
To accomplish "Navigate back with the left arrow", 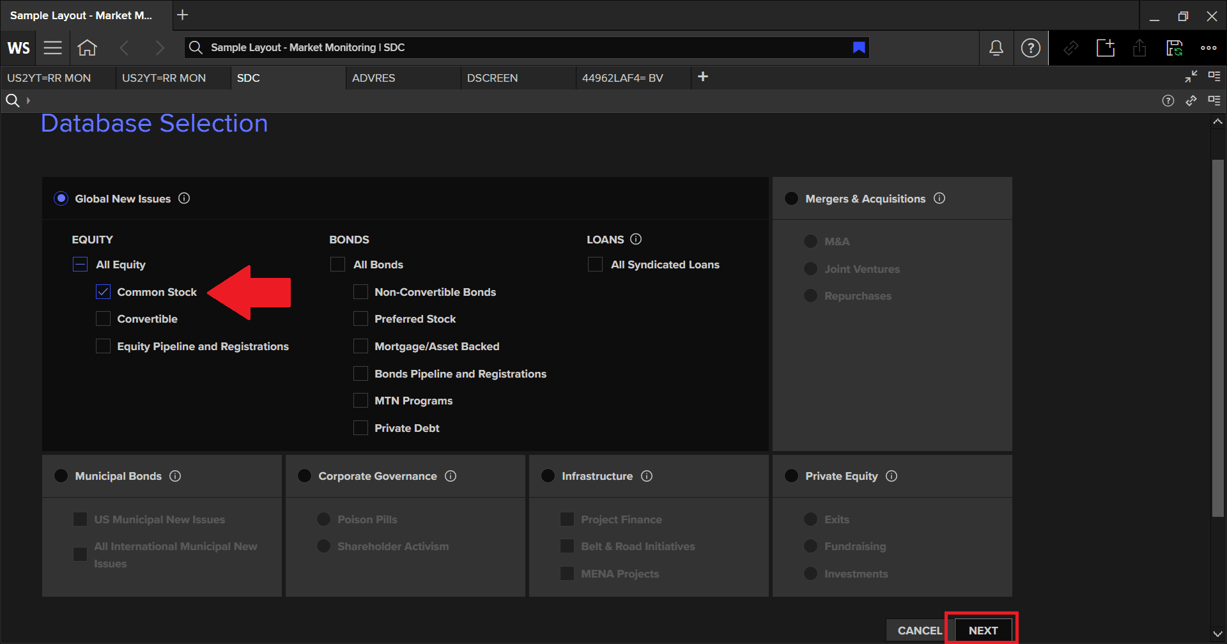I will (x=124, y=48).
